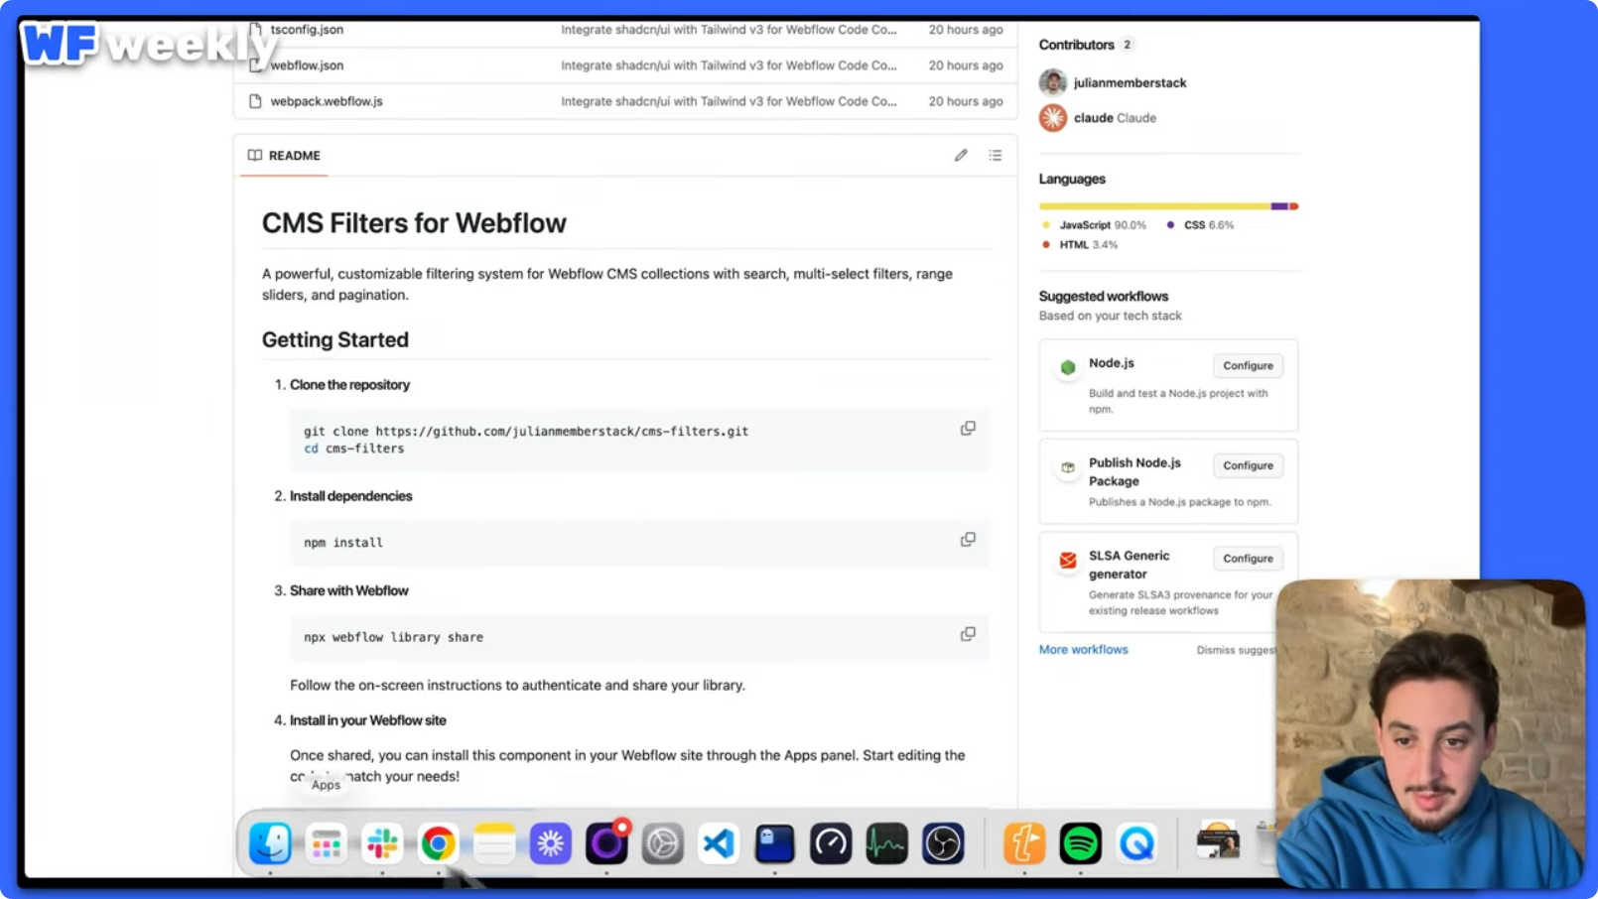
Task: Open the commit message for webpack.webflow.js
Action: click(729, 101)
